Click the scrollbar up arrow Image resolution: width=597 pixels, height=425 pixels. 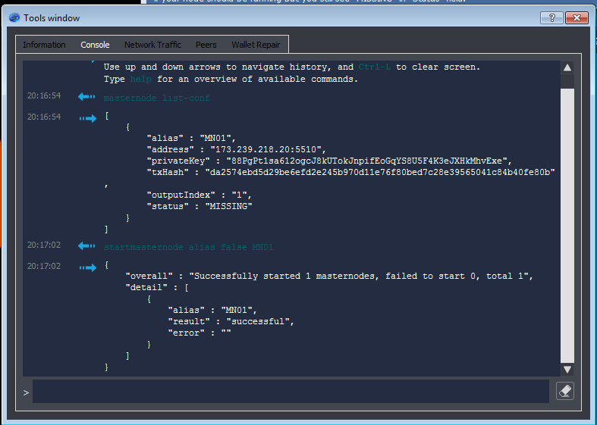point(567,67)
